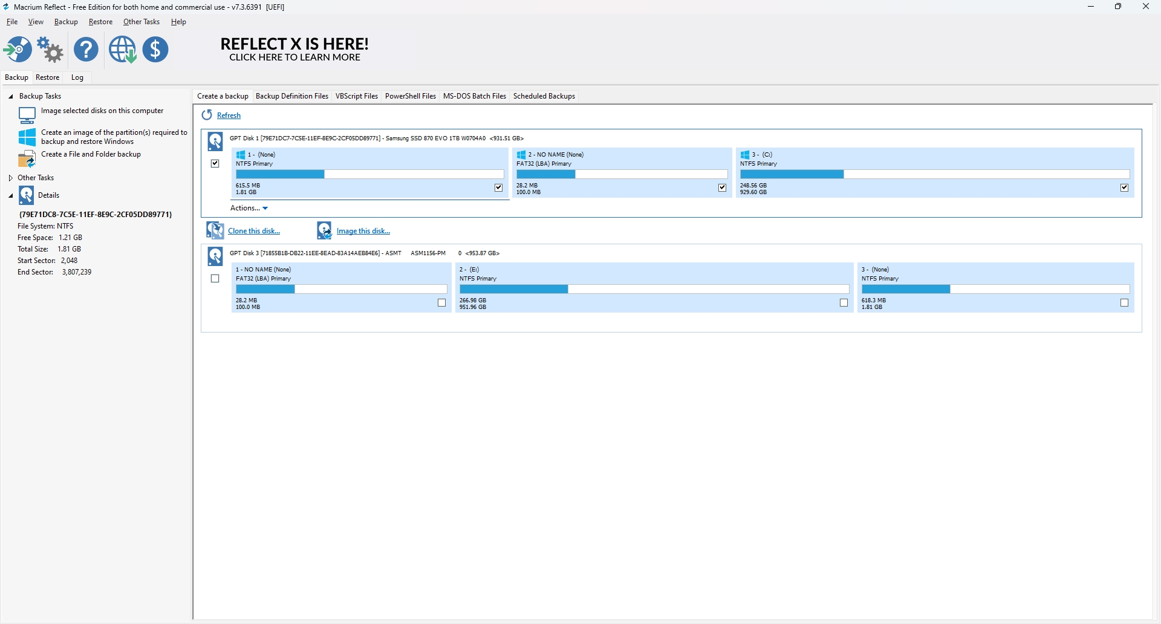
Task: Open the PowerShell Files tab
Action: click(411, 96)
